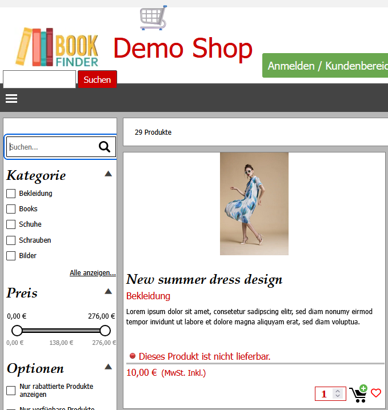Collapse the Optionen filter section
This screenshot has height=410, width=388.
[x=108, y=367]
